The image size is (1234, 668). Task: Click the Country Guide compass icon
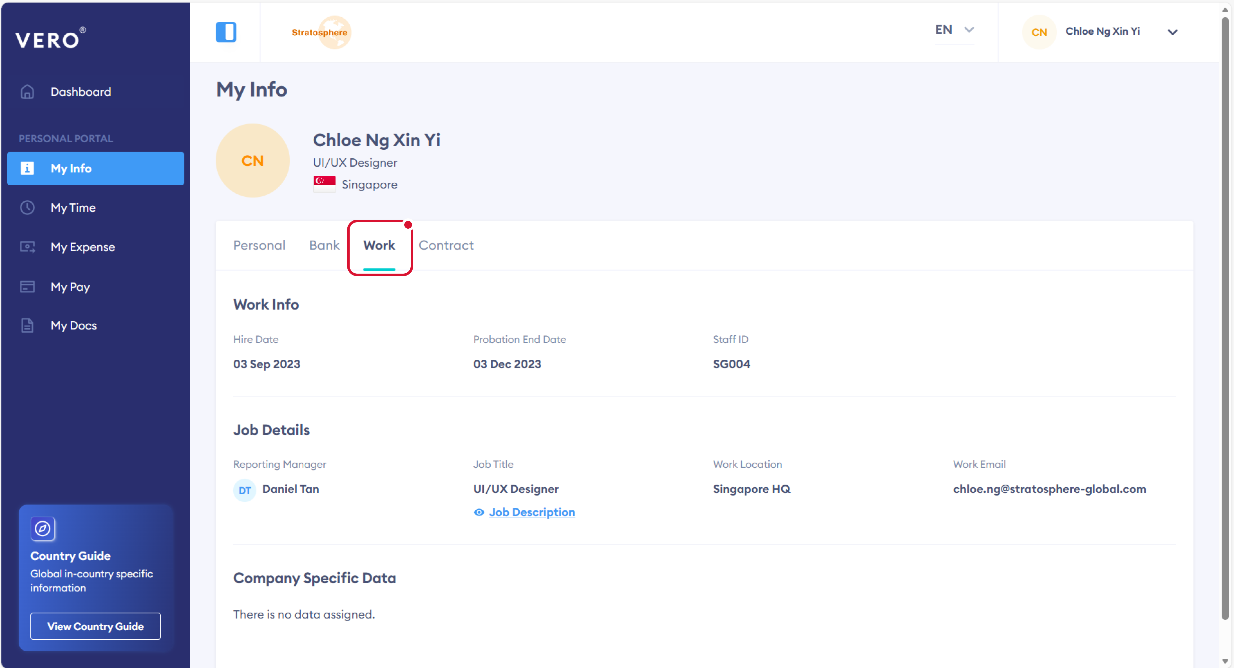[x=43, y=529]
